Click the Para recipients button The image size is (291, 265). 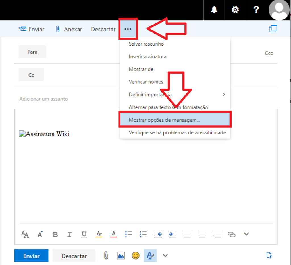click(32, 52)
